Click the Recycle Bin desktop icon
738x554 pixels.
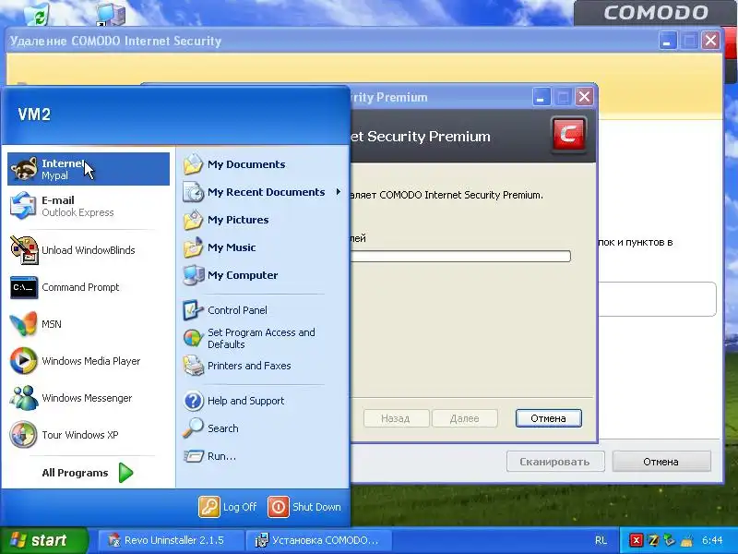[x=37, y=13]
